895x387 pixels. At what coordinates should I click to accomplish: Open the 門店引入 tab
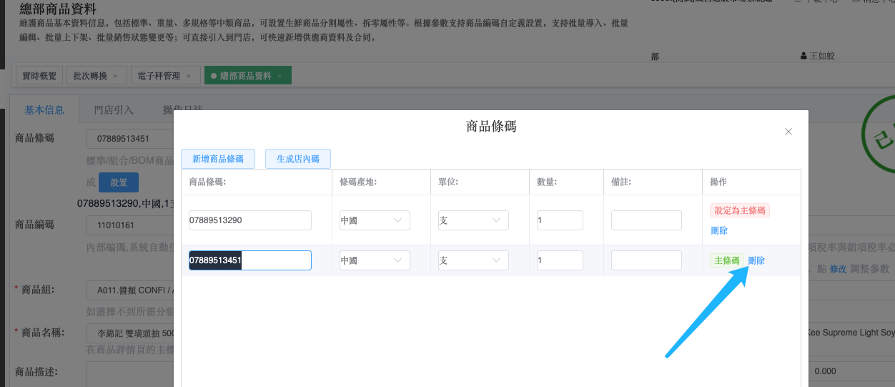[x=114, y=110]
